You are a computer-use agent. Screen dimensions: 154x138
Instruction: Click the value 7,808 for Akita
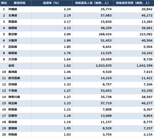[107, 109]
